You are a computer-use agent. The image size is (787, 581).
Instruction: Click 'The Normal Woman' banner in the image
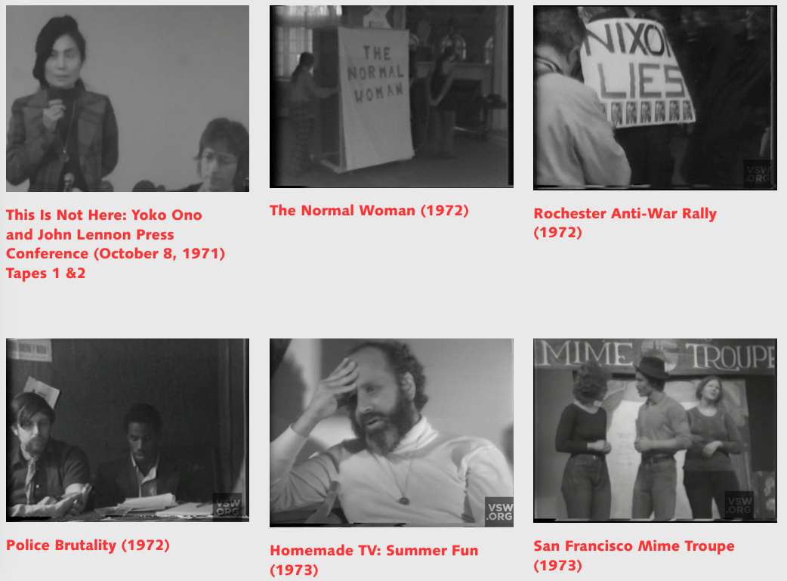376,98
